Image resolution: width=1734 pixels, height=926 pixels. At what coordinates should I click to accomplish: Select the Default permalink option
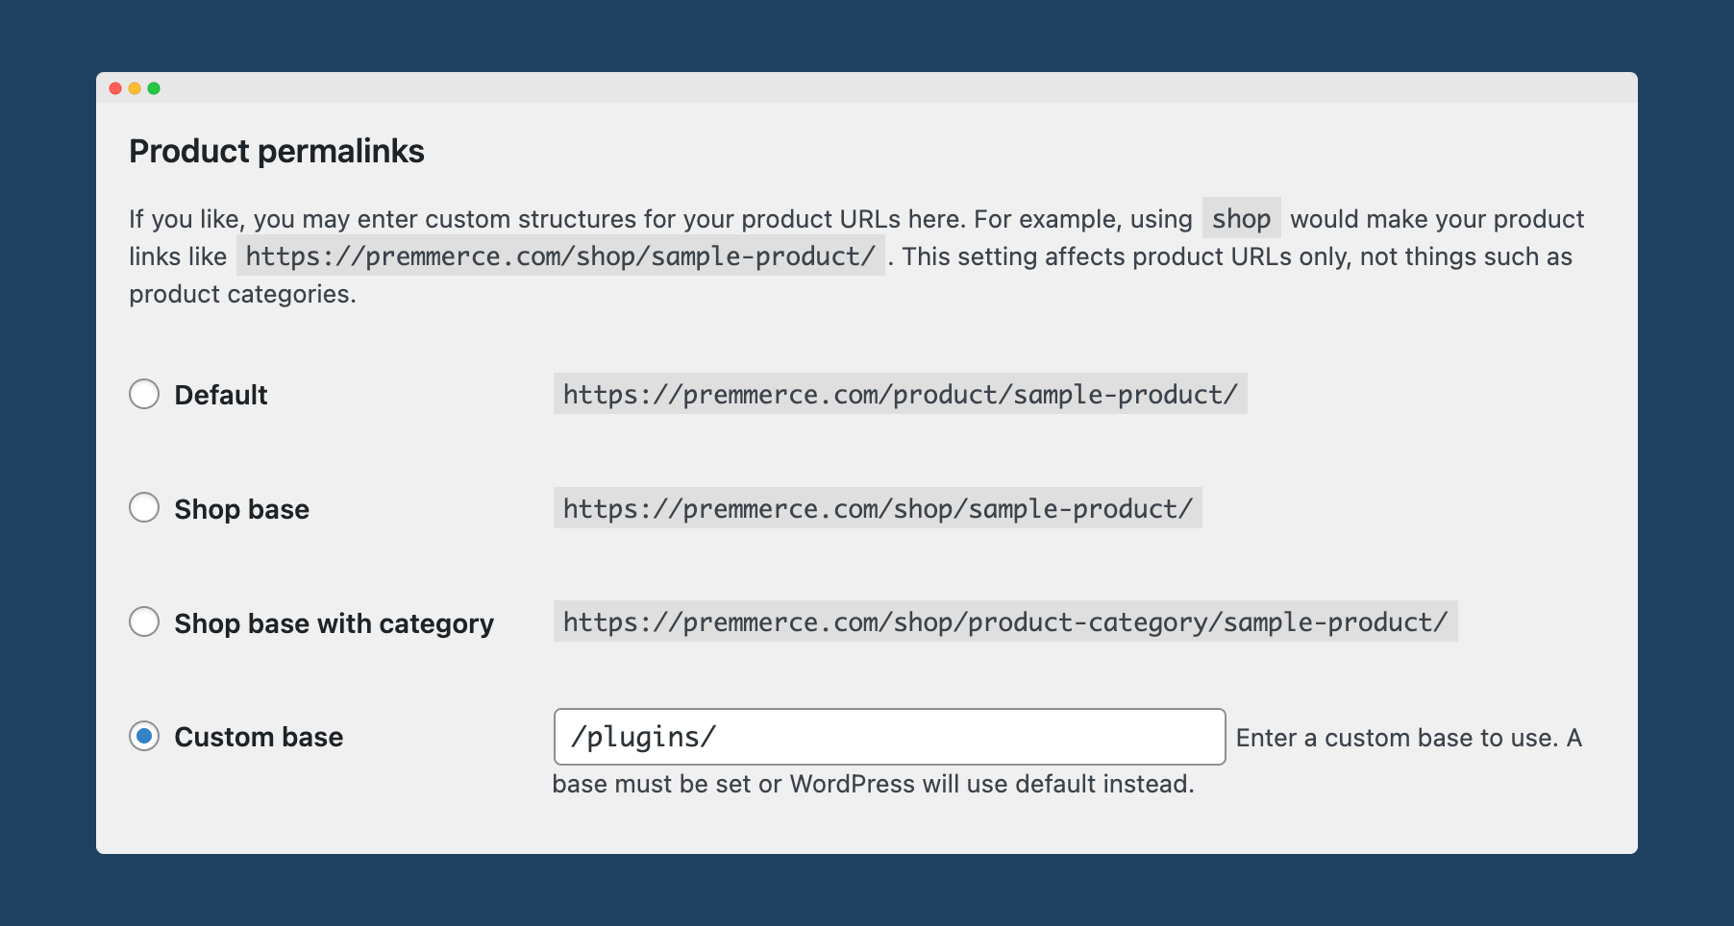[144, 394]
